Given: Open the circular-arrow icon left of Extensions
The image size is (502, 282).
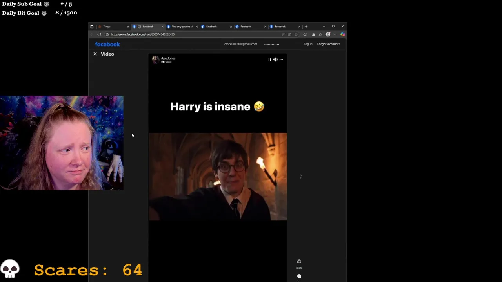Looking at the screenshot, I should point(305,34).
